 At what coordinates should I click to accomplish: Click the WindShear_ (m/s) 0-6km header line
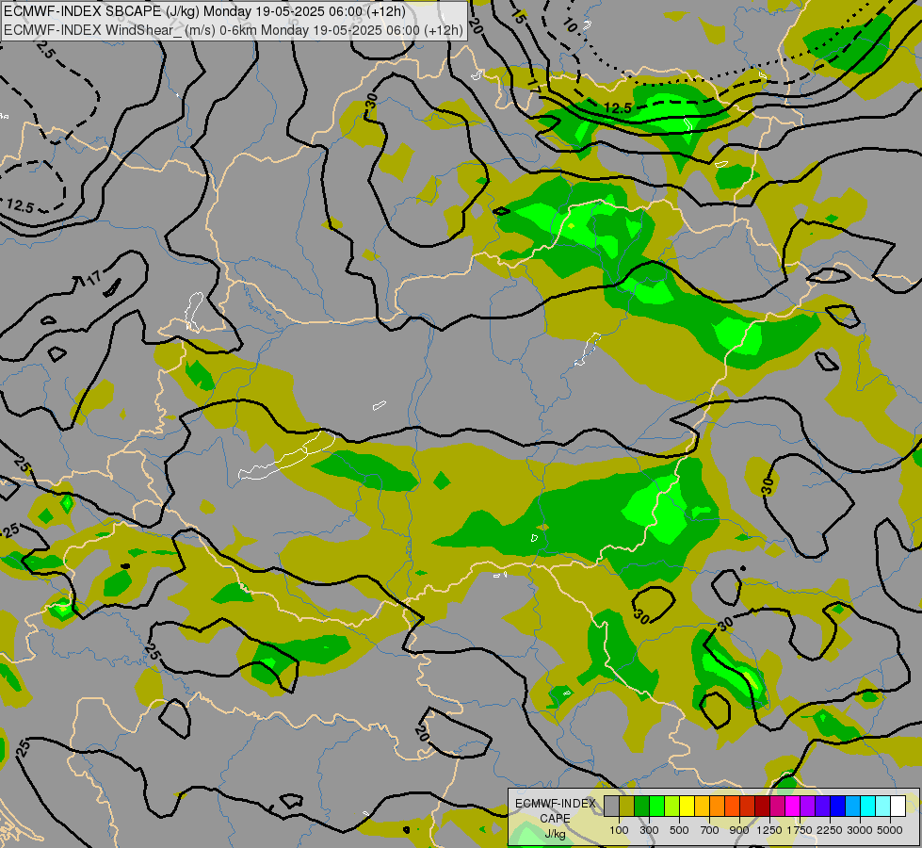234,29
